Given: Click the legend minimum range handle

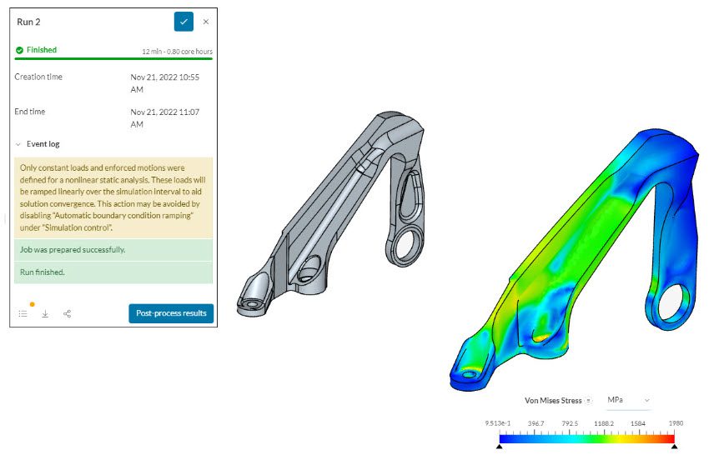Looking at the screenshot, I should 500,447.
